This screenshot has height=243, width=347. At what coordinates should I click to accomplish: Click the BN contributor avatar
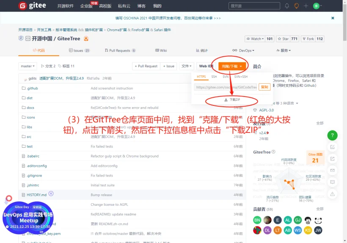[x=257, y=220]
